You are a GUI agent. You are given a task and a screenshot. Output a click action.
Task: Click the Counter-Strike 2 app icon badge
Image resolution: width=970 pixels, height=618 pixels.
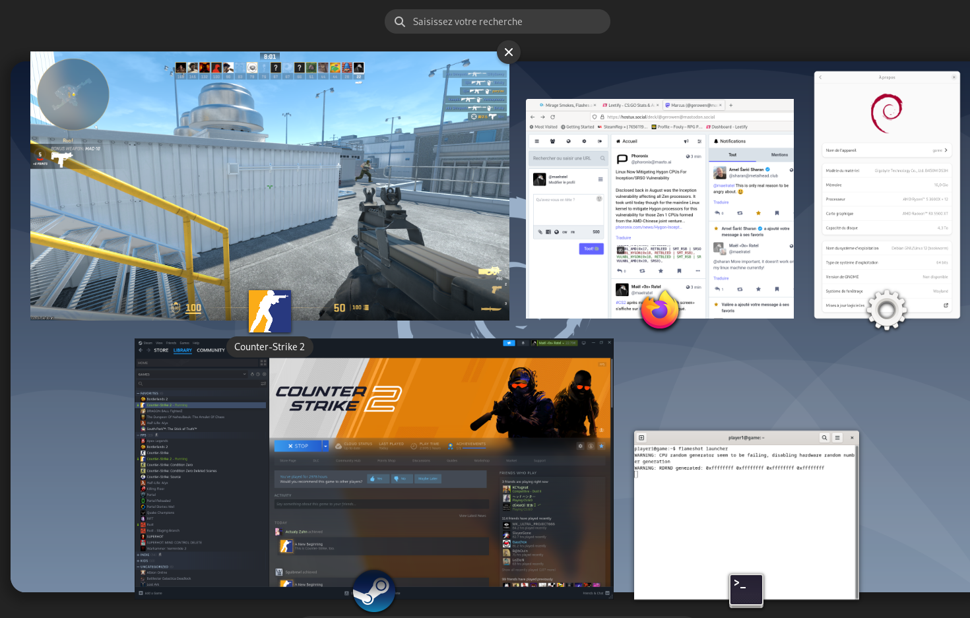pyautogui.click(x=269, y=311)
